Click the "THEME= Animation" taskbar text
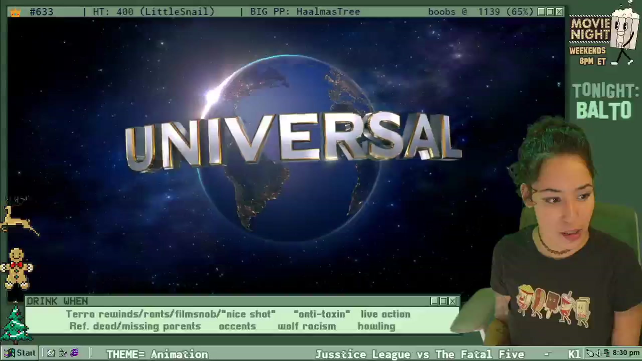Viewport: 642px width, 361px height. tap(157, 354)
